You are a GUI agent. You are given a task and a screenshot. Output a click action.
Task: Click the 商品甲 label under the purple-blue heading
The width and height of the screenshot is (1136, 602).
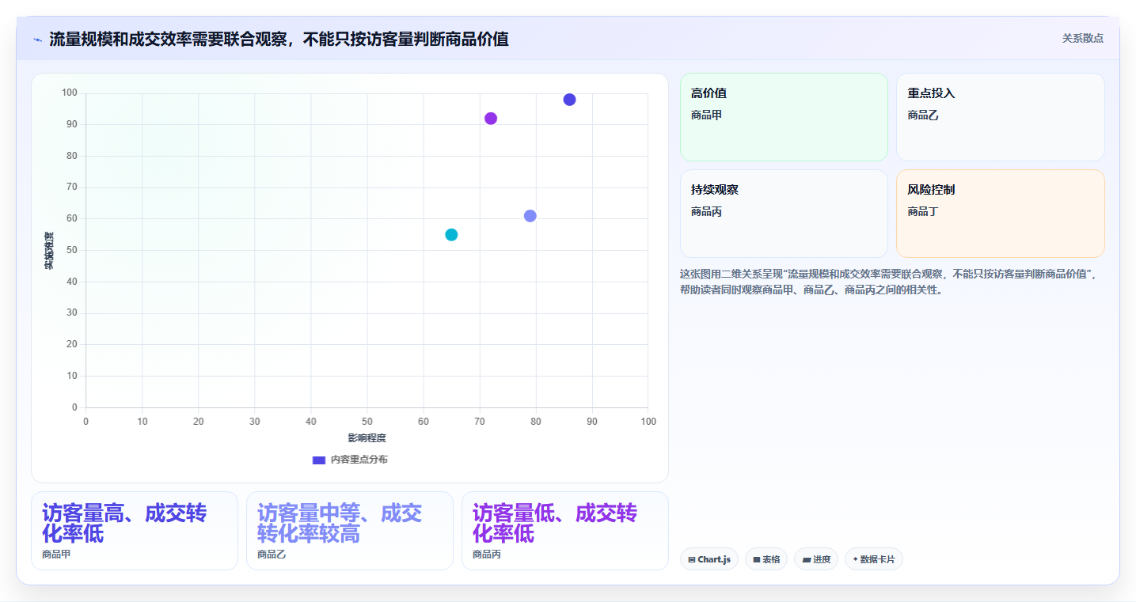[56, 555]
